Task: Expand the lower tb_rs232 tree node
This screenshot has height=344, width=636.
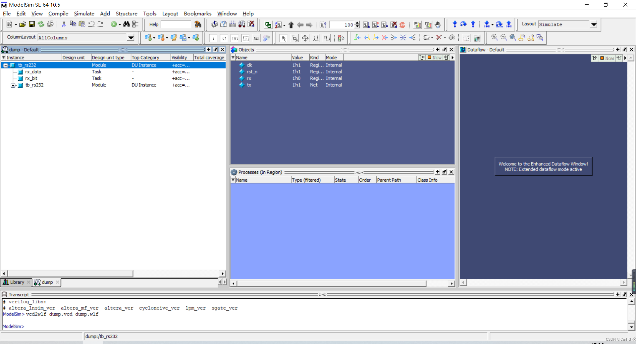Action: pyautogui.click(x=13, y=85)
